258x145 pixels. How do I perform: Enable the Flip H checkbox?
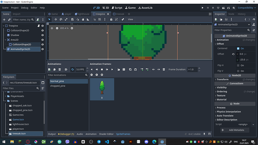tap(238, 65)
